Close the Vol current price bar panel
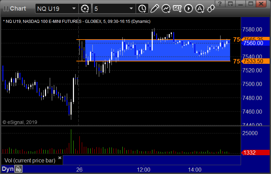Viewport: 271px width, 174px height. click(60, 158)
